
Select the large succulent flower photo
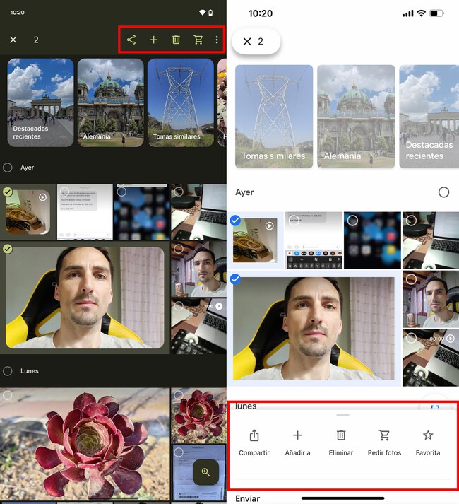[8, 395]
